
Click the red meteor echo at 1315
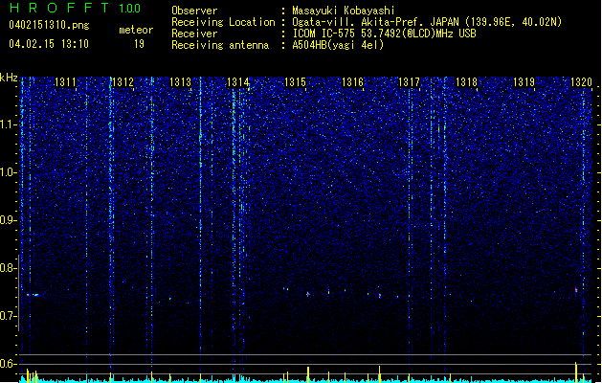307,294
